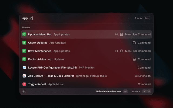Click 'Command' label on Check Updates row
The height and width of the screenshot is (108, 173).
pos(144,43)
